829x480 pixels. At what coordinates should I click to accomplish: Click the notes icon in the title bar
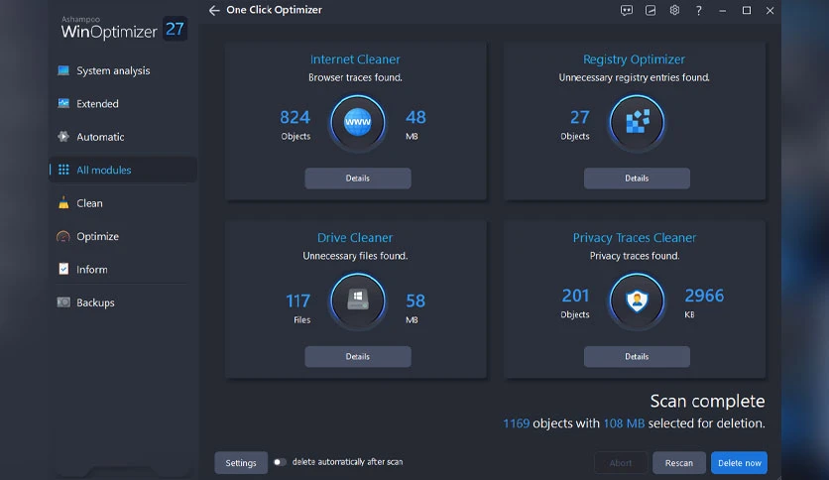(651, 10)
